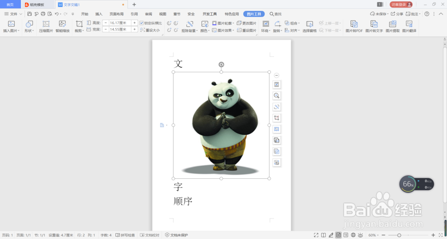447x239 pixels.
Task: Open new tab with plus button
Action: click(x=134, y=4)
